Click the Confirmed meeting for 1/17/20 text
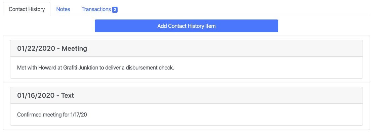 [52, 115]
